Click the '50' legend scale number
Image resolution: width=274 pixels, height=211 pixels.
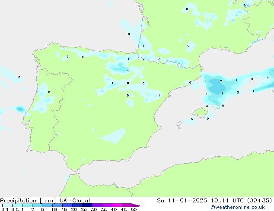click(134, 209)
